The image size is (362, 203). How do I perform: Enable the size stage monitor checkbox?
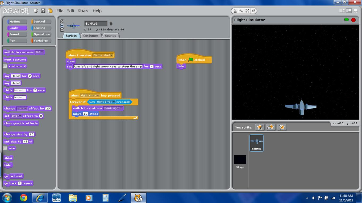coord(5,148)
